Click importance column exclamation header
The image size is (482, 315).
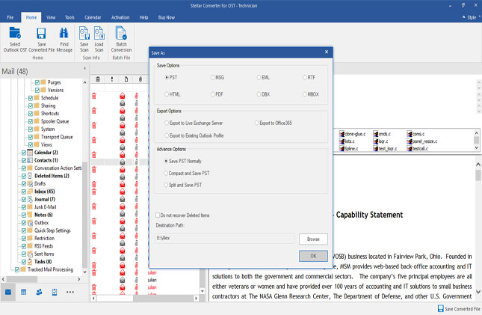[x=112, y=79]
